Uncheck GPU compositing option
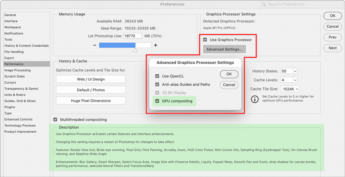 (157, 101)
